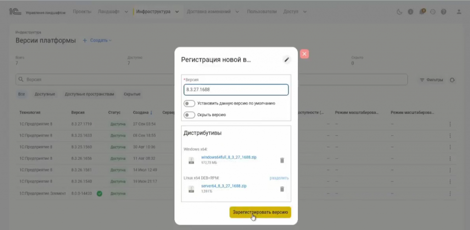Open windows64full_8_3_27_1688.zip link
Viewport: 470px width, 230px height.
(229, 157)
